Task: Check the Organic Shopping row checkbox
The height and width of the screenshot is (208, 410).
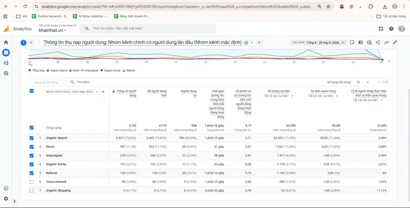Action: (x=32, y=190)
